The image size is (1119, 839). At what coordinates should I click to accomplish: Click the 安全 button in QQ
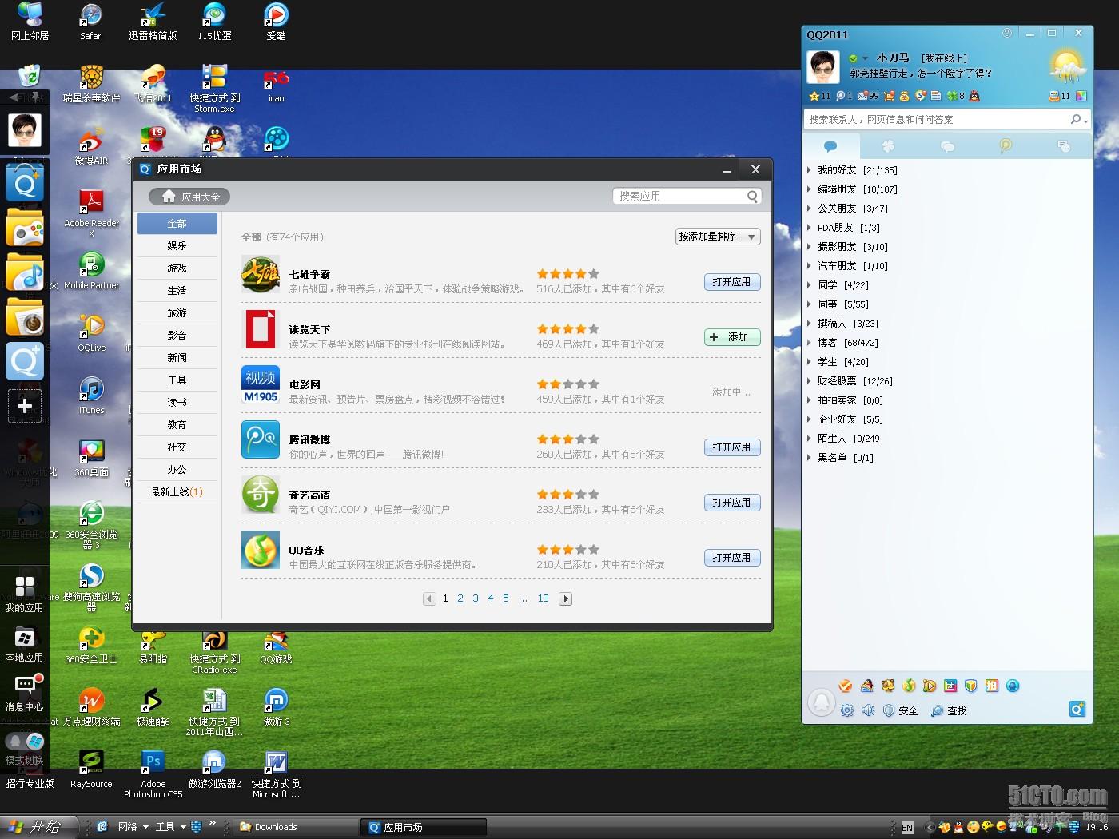(x=900, y=710)
